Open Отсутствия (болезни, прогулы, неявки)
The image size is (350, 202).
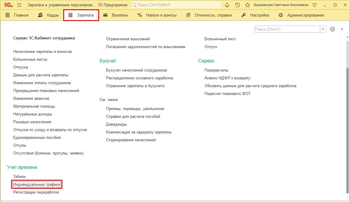tap(48, 153)
